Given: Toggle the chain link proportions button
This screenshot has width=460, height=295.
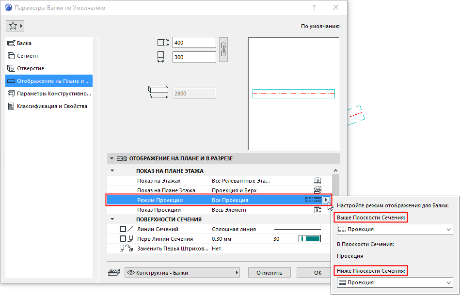Looking at the screenshot, I should [x=223, y=49].
